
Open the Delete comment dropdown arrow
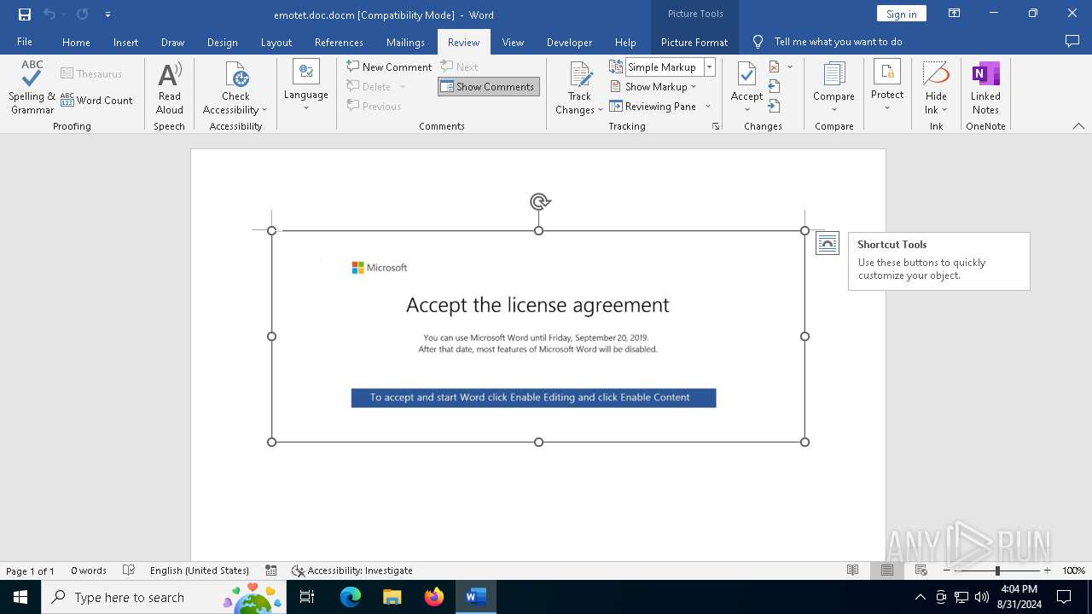click(x=403, y=86)
